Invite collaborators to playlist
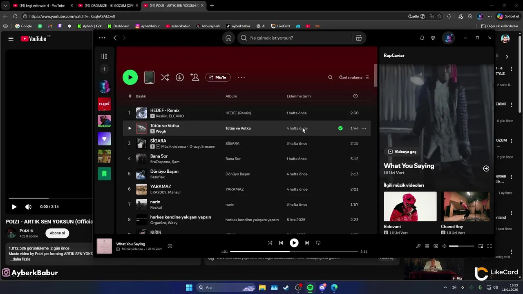The width and height of the screenshot is (523, 294). [x=195, y=77]
